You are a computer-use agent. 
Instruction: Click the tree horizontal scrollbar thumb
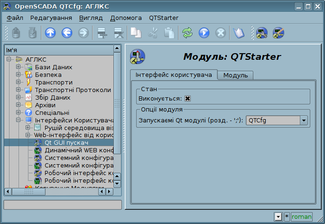[28, 192]
